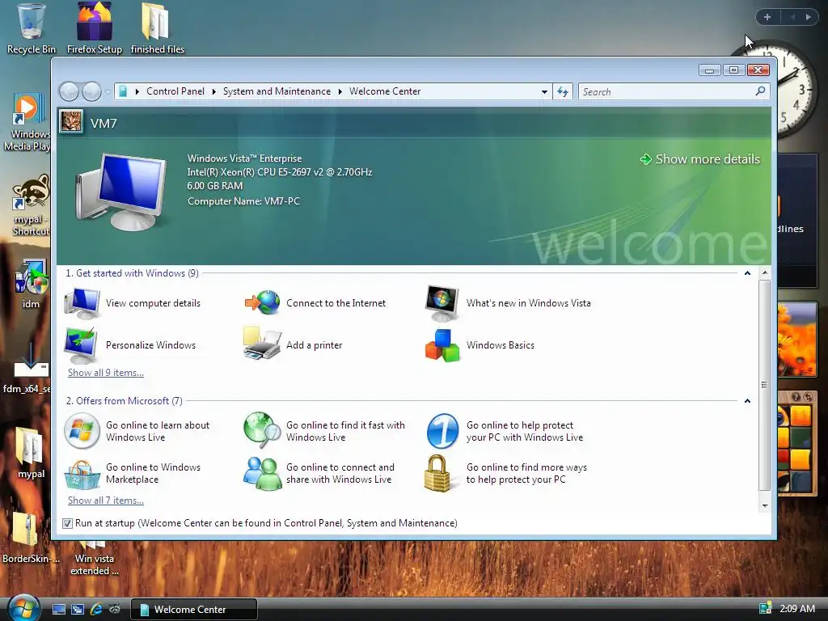
Task: Click the 1. Get started with Windows heading
Action: click(x=132, y=273)
